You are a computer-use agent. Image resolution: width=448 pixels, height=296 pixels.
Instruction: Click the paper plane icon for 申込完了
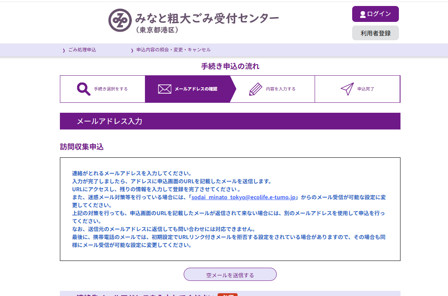[x=347, y=89]
